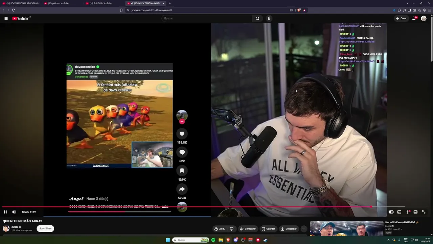Image resolution: width=433 pixels, height=244 pixels.
Task: Go to the YouTube home logo
Action: (x=20, y=18)
